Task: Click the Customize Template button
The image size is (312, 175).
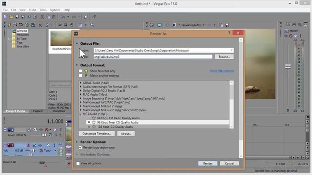Action: [97, 134]
